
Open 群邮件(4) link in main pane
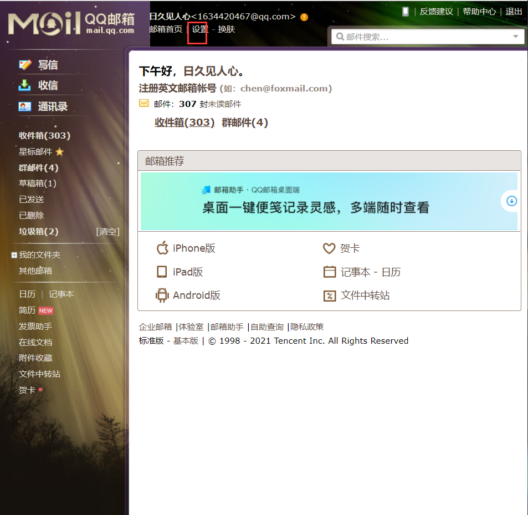click(245, 123)
